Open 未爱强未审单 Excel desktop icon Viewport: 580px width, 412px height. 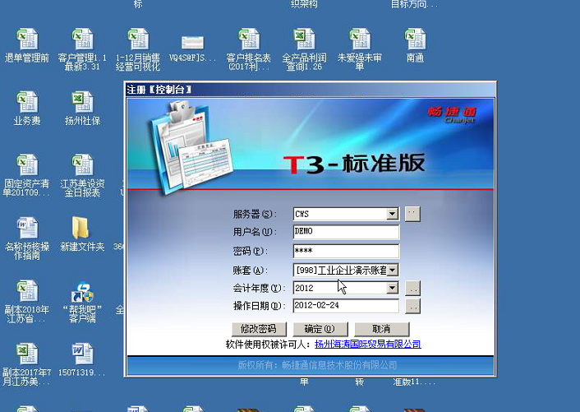[x=360, y=39]
